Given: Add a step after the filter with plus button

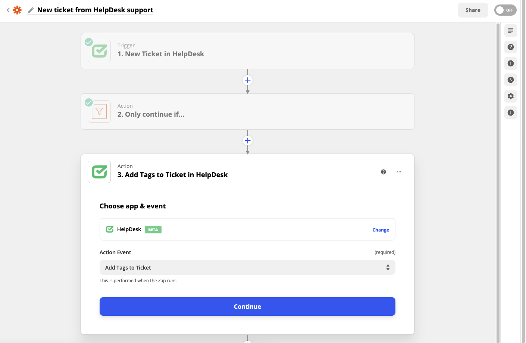Looking at the screenshot, I should click(248, 141).
